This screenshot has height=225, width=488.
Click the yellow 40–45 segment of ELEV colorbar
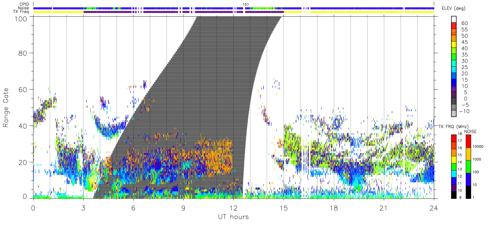tap(453, 44)
